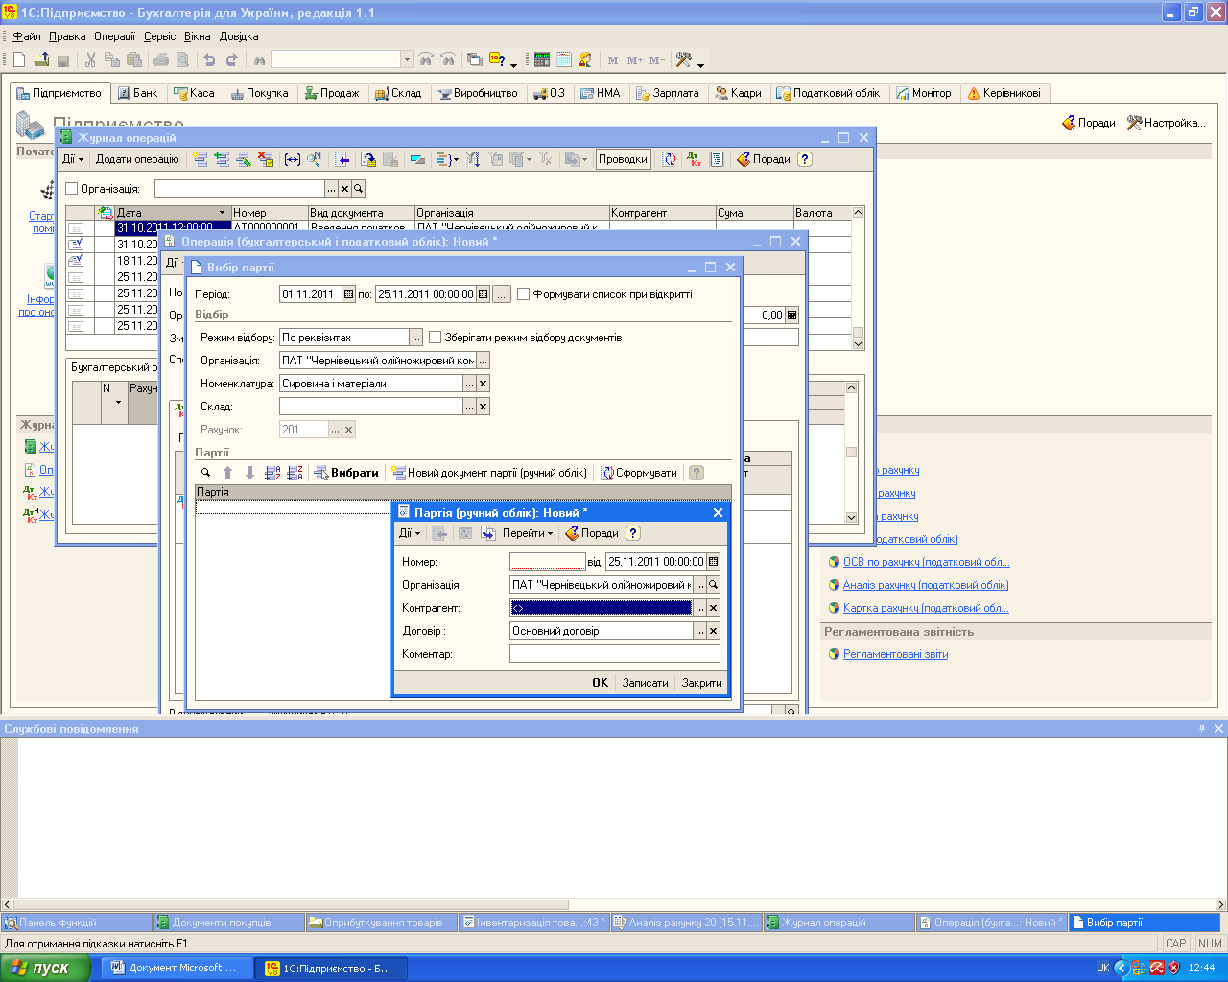Open the Сервіс menu
The width and height of the screenshot is (1228, 982).
[160, 36]
